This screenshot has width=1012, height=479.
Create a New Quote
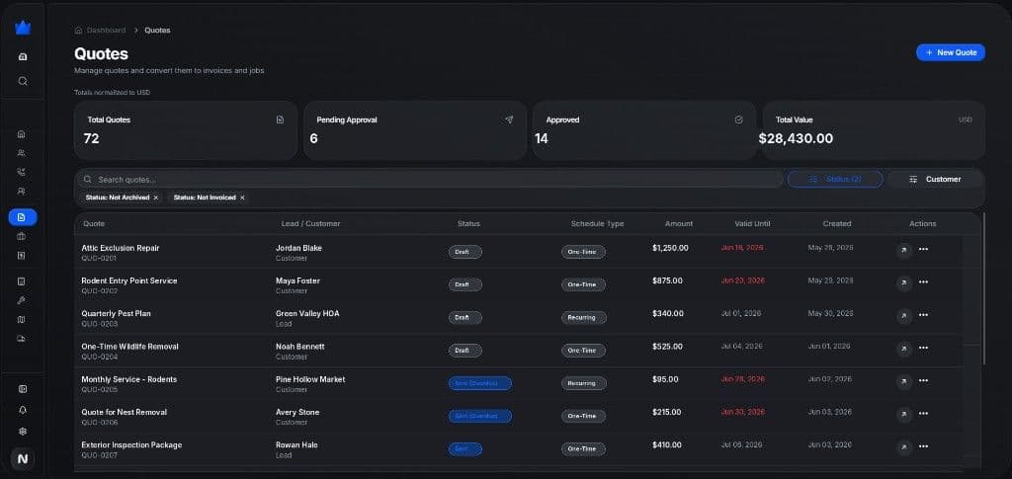[951, 53]
